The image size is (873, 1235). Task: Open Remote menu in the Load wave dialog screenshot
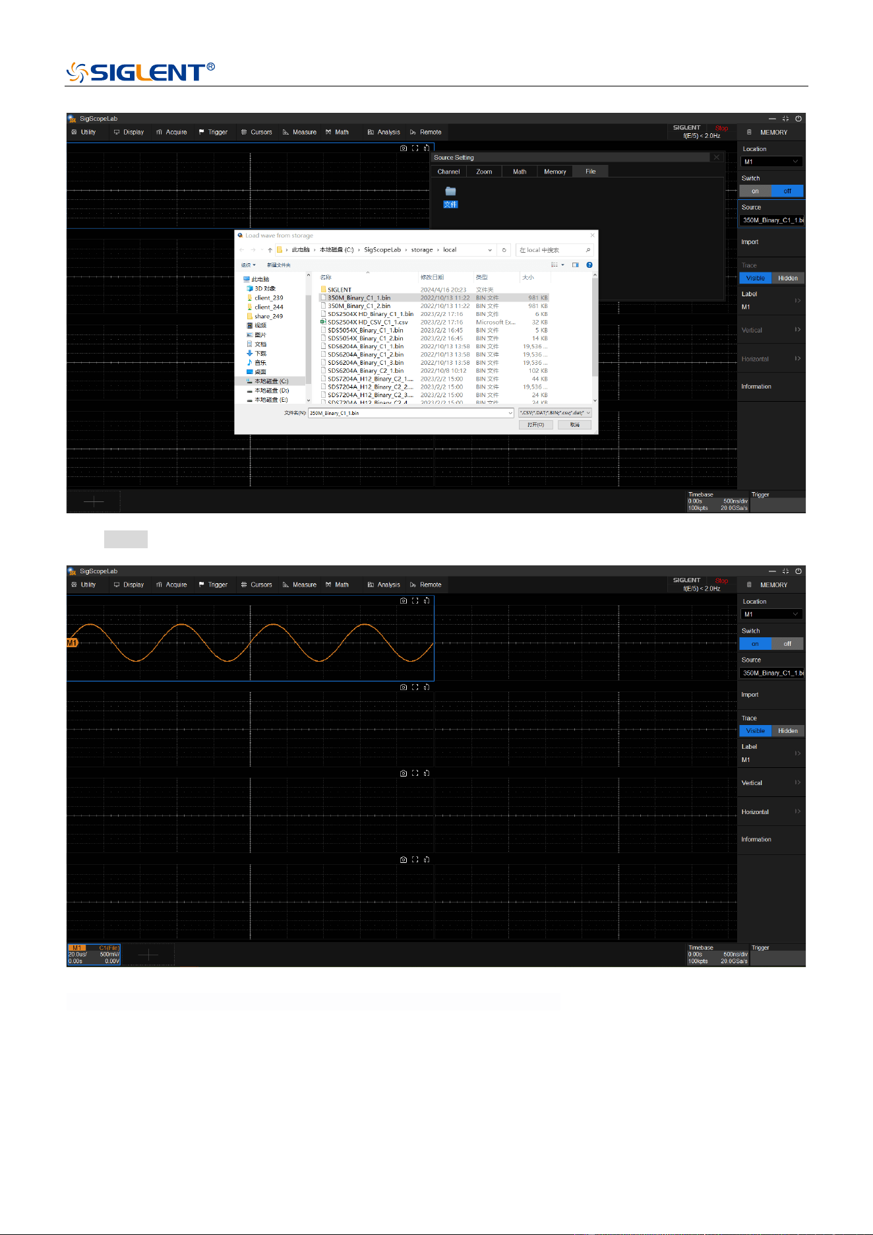[x=426, y=132]
